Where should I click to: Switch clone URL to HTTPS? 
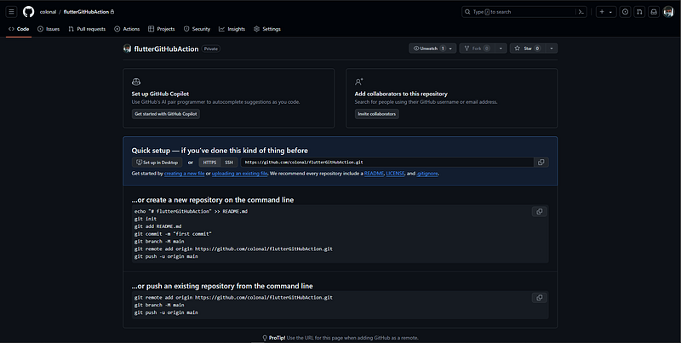click(209, 163)
